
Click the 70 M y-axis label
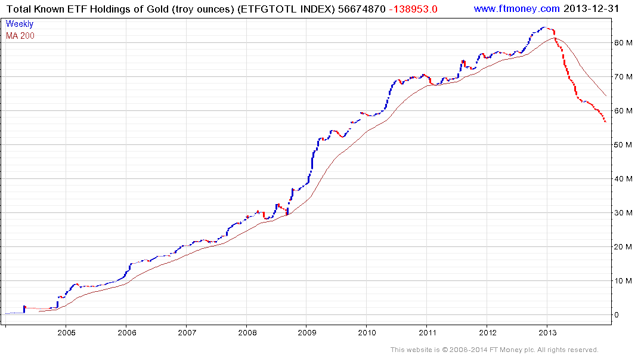[623, 76]
